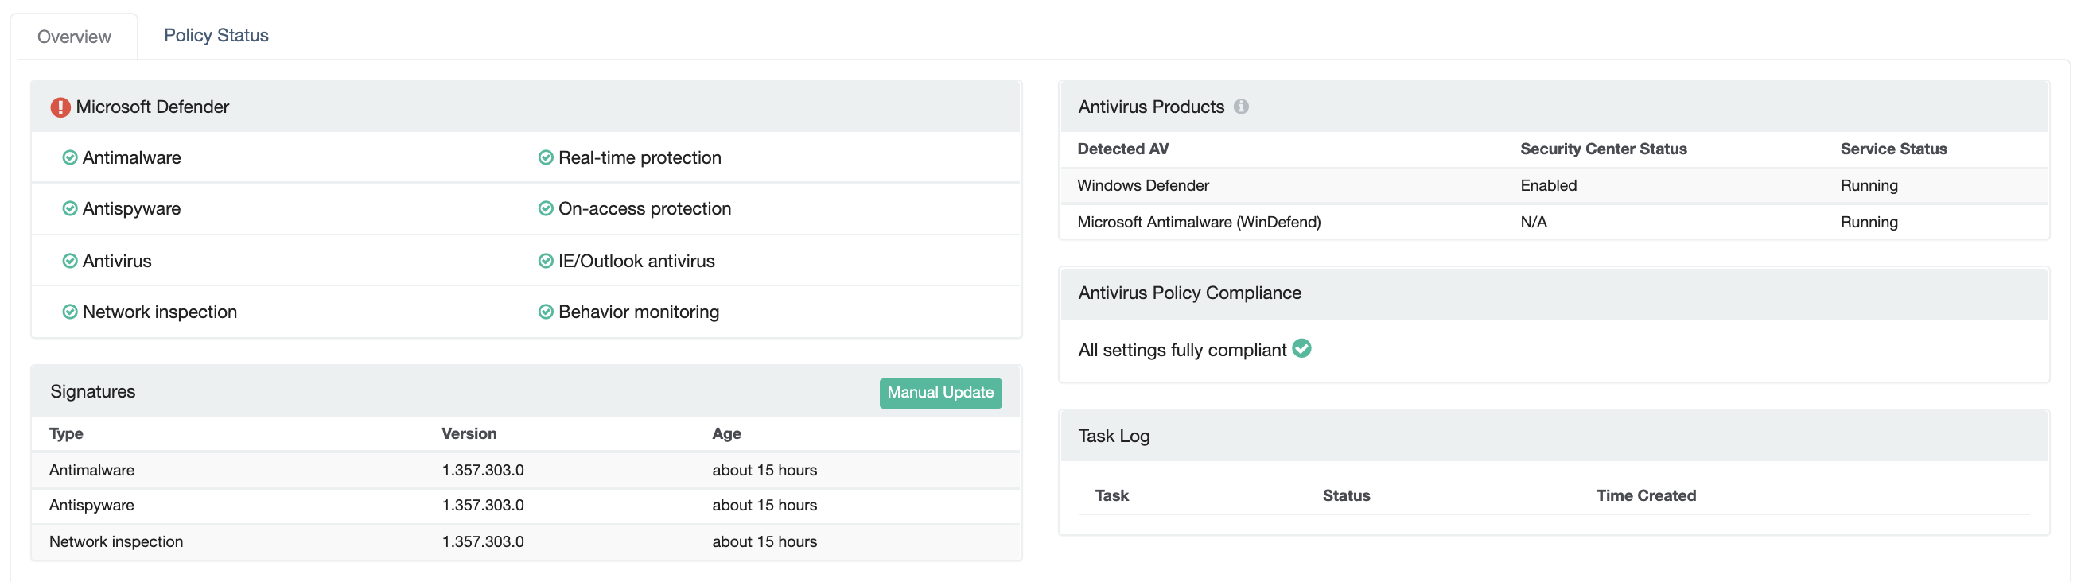Select the Network inspection signature row type
This screenshot has width=2081, height=582.
[116, 541]
